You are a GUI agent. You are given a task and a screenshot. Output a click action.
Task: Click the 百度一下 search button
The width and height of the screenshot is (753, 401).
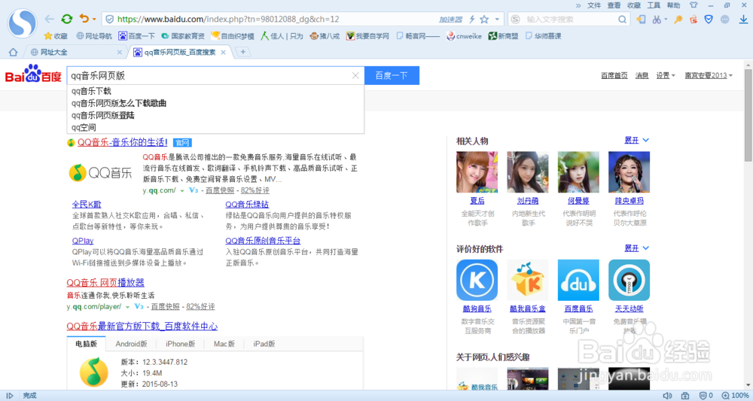[392, 76]
